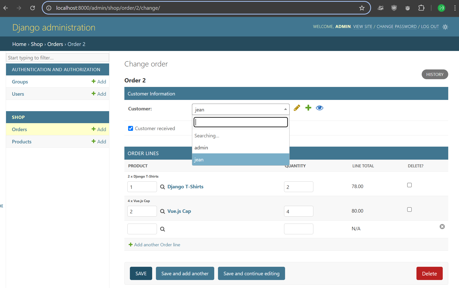Image resolution: width=459 pixels, height=288 pixels.
Task: Click Add another Order line link
Action: coord(157,245)
